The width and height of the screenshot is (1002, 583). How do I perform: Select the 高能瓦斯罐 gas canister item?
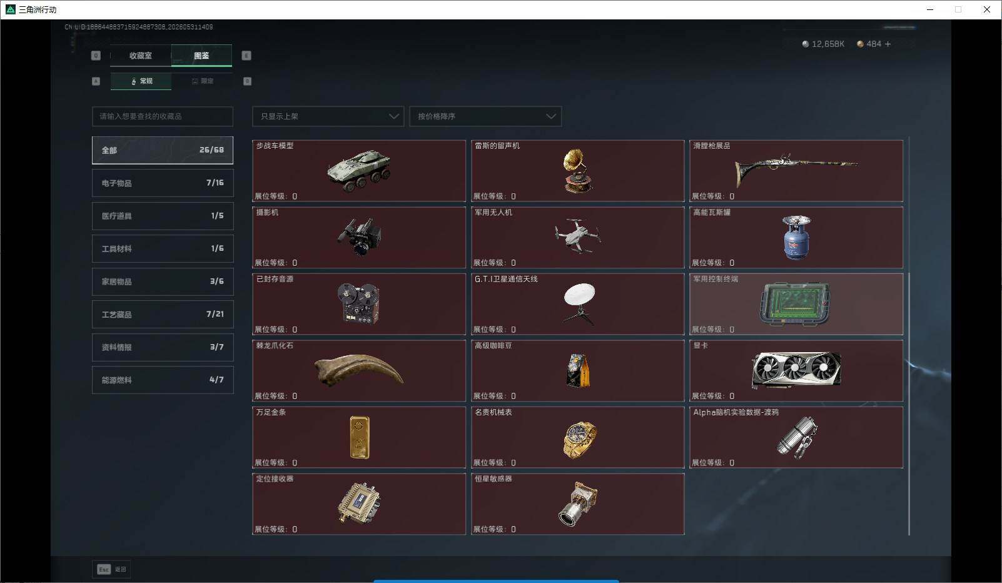(796, 238)
